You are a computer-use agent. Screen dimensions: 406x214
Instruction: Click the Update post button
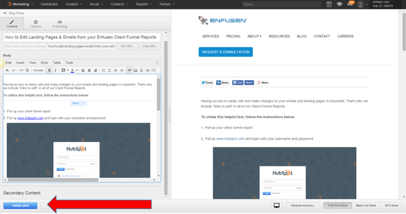pyautogui.click(x=20, y=205)
